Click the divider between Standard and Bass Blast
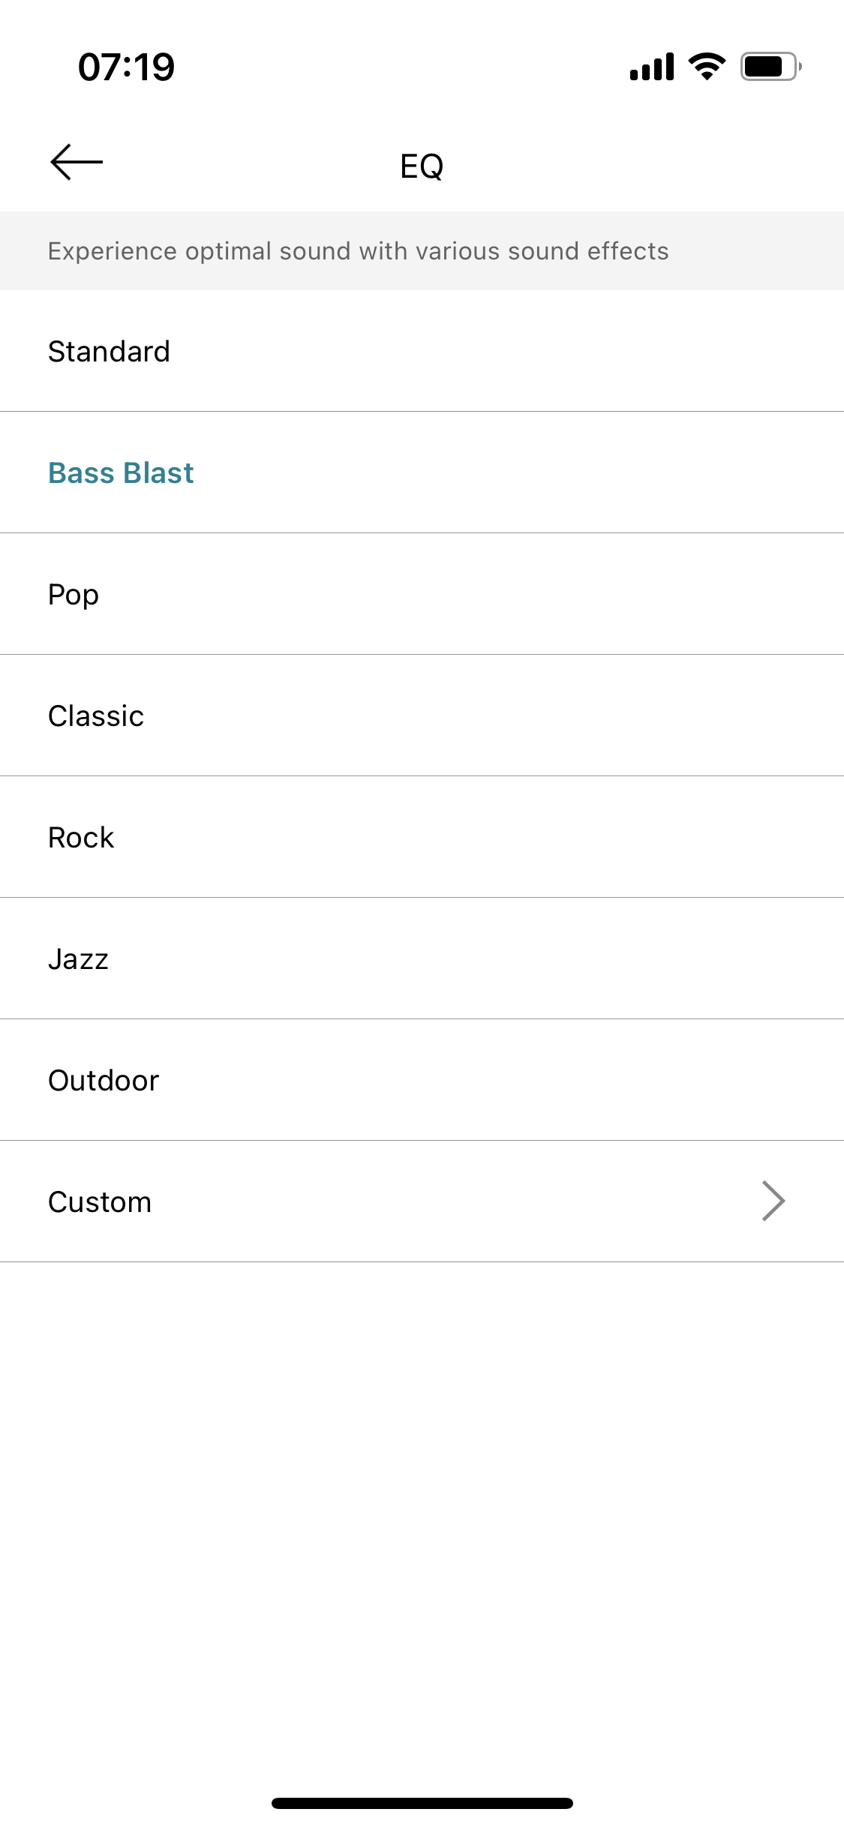The height and width of the screenshot is (1827, 844). [422, 411]
